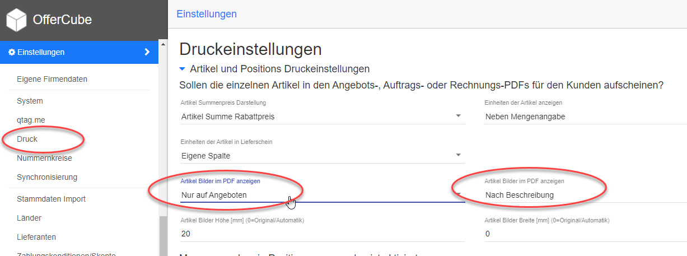The image size is (687, 256).
Task: Open Synchronisierung settings
Action: 47,177
